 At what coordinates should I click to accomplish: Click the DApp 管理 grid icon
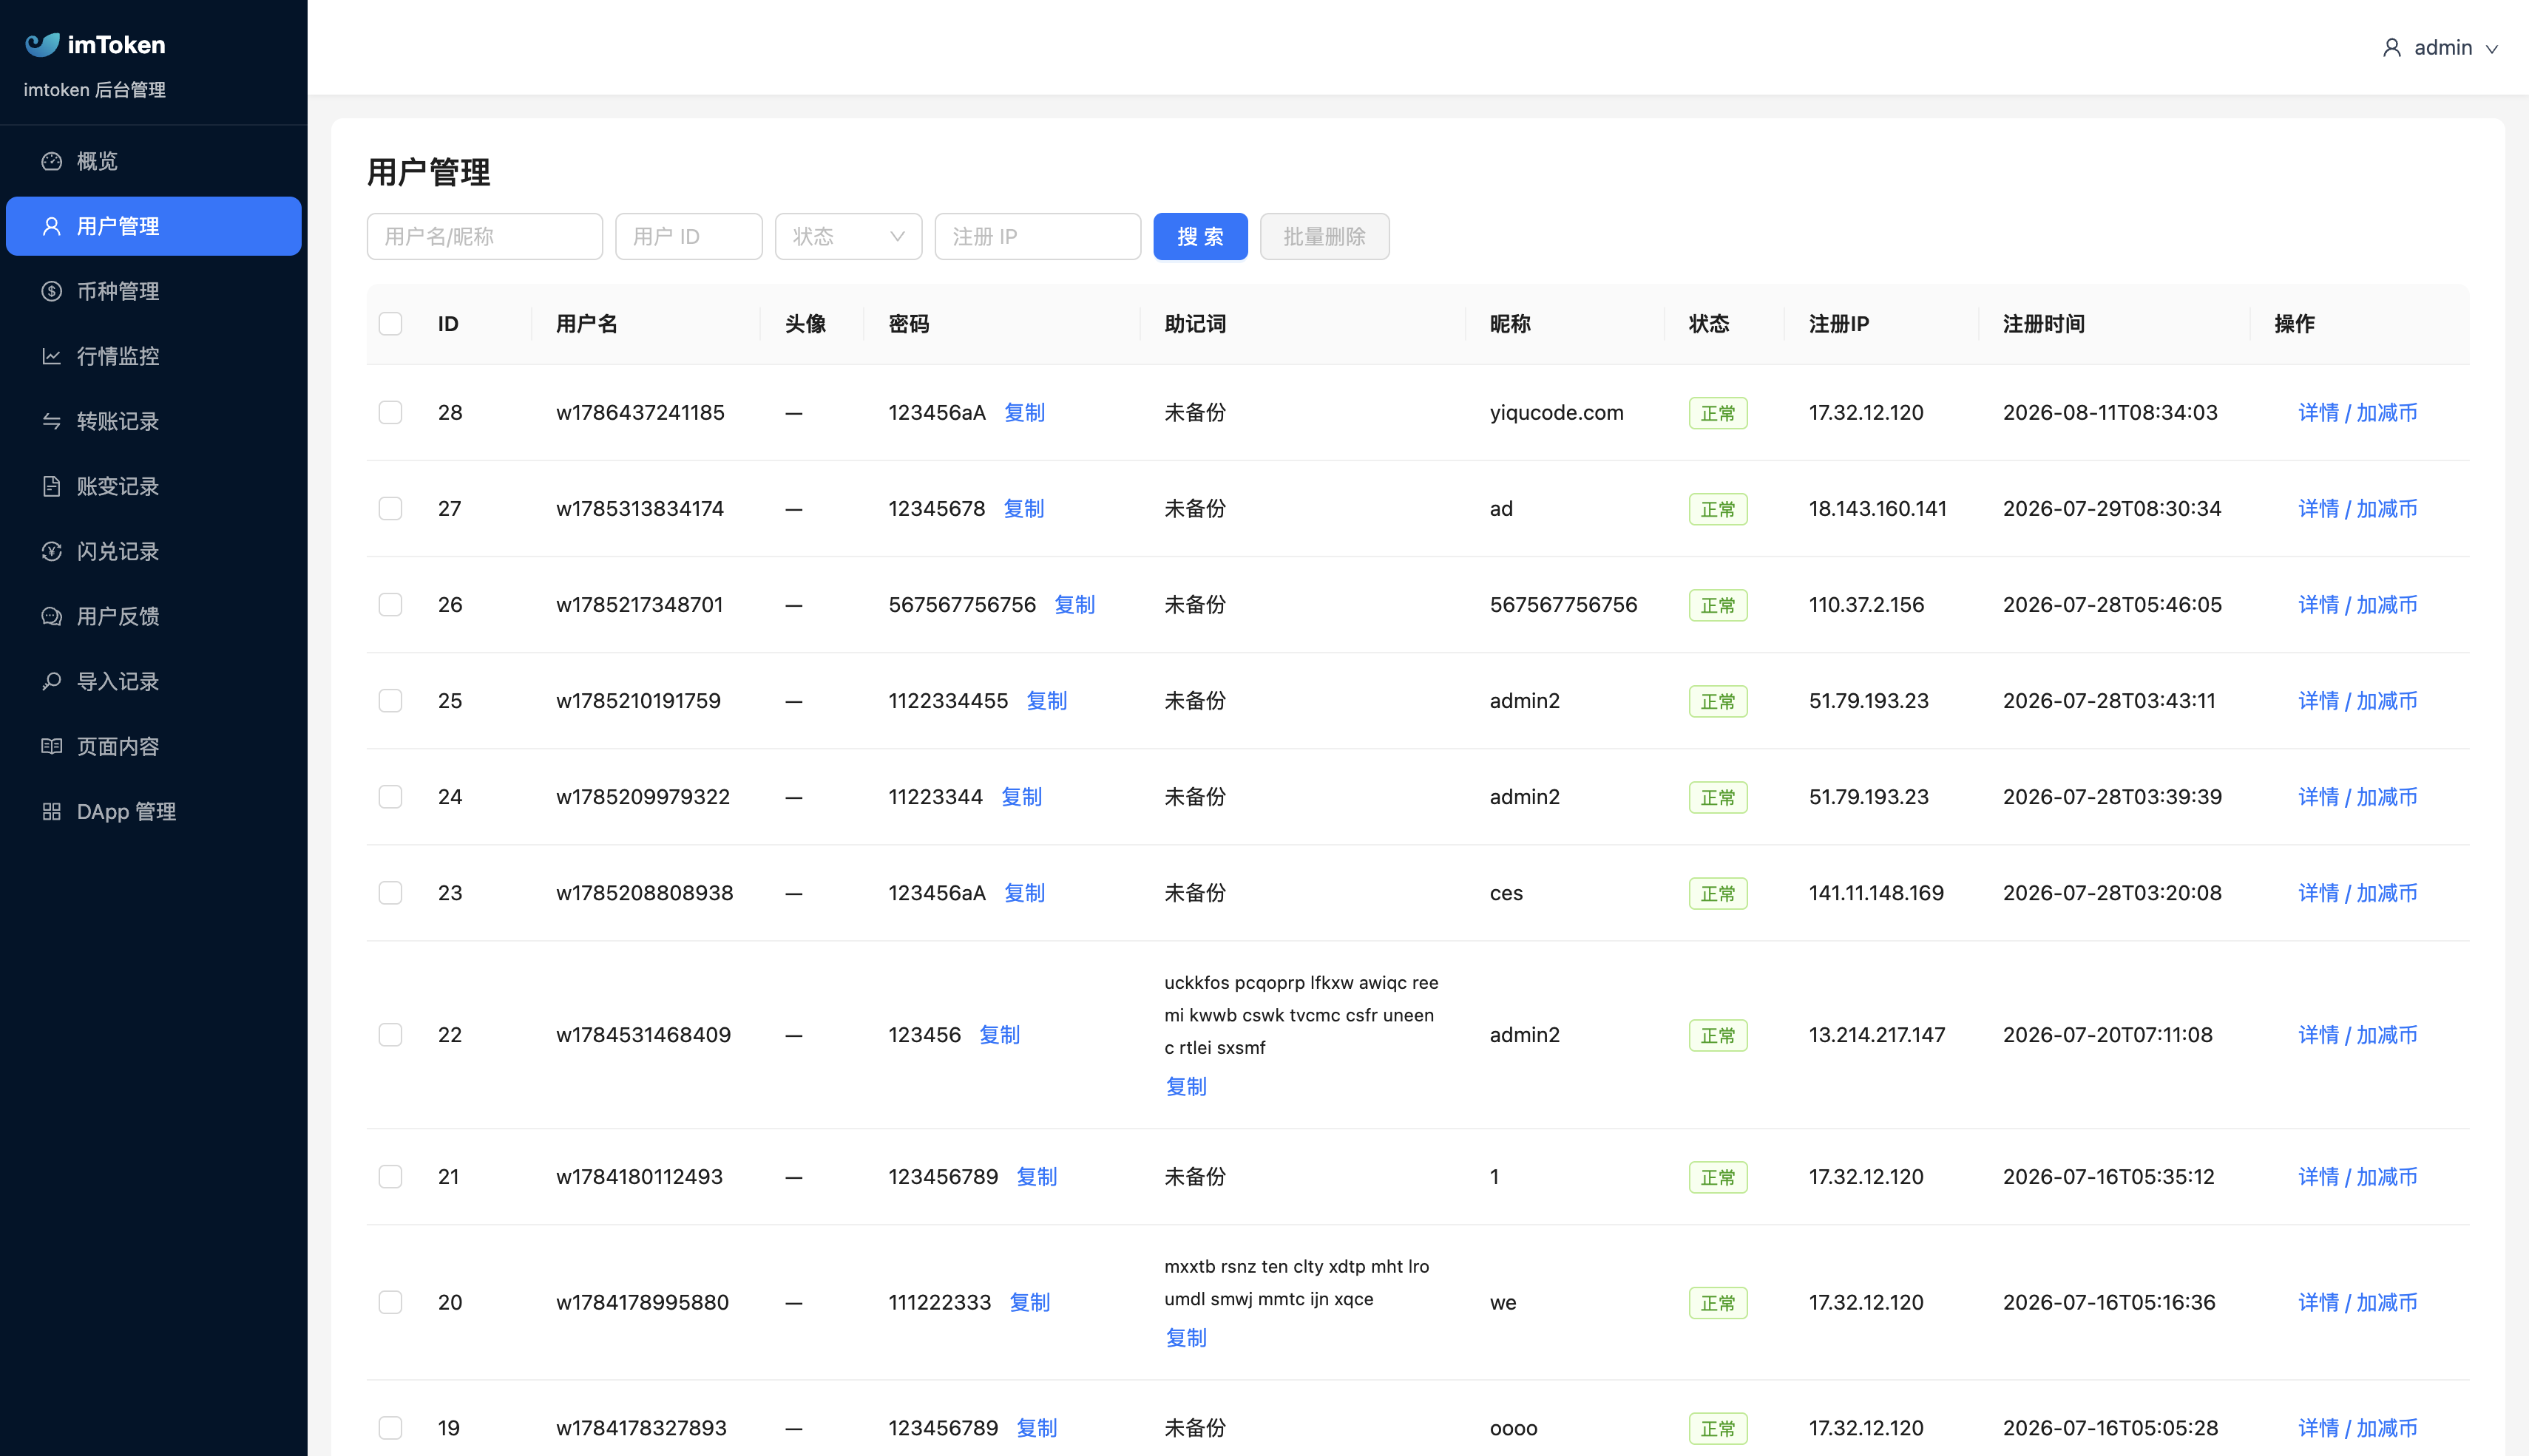51,811
